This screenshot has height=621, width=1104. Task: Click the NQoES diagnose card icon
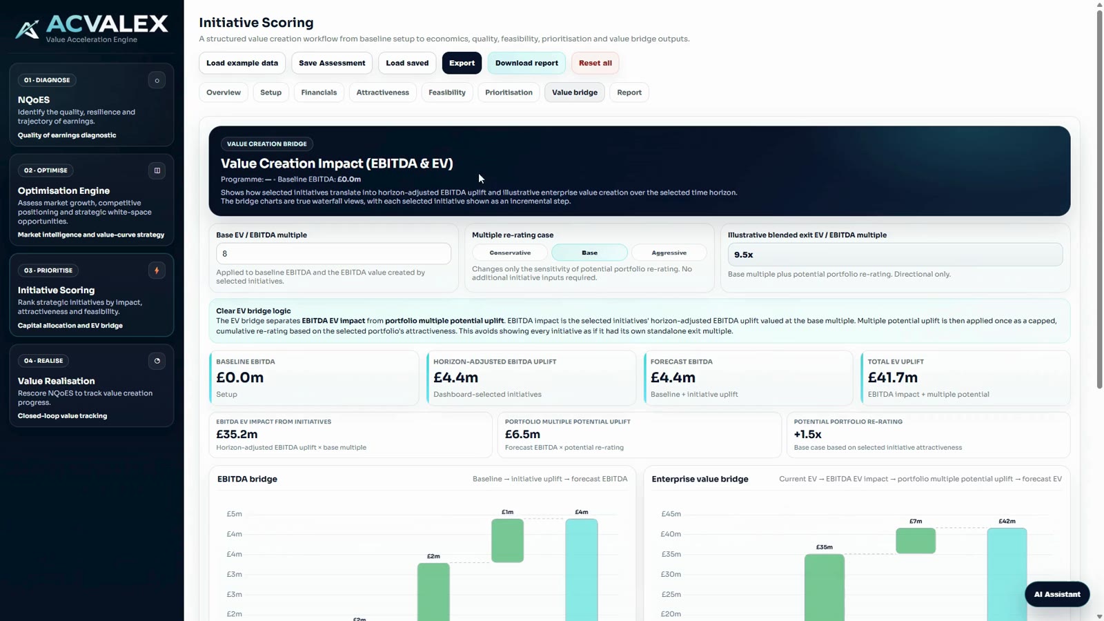pyautogui.click(x=157, y=81)
